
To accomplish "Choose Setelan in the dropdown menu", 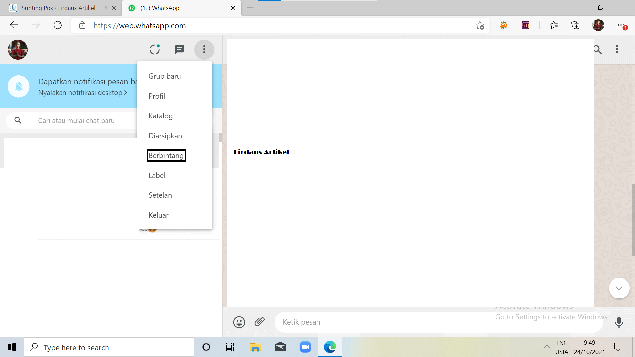I will [x=160, y=195].
